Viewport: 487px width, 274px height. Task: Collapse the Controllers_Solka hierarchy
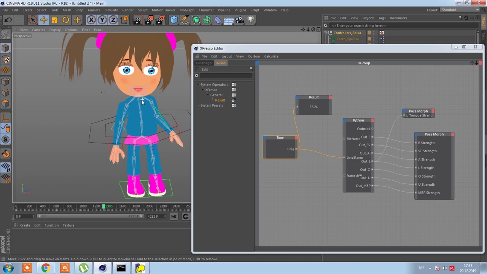click(326, 33)
